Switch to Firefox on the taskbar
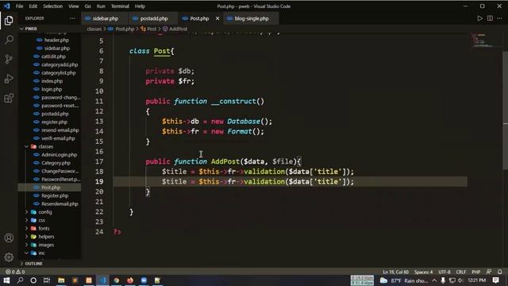Screen dimensions: 508x286 pyautogui.click(x=130, y=280)
